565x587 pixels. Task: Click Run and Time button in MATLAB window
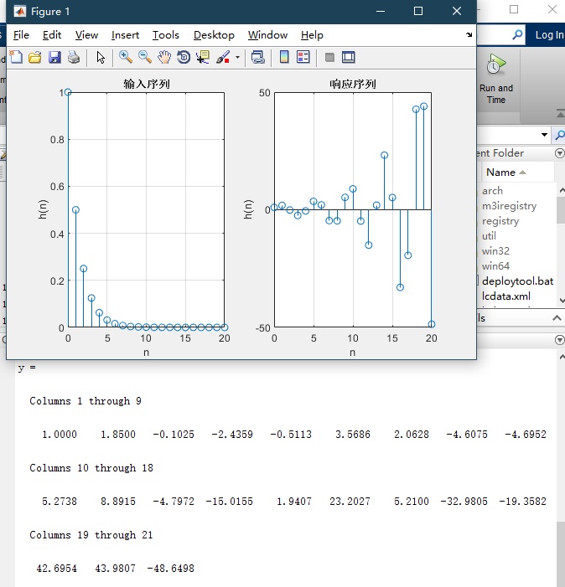[496, 79]
